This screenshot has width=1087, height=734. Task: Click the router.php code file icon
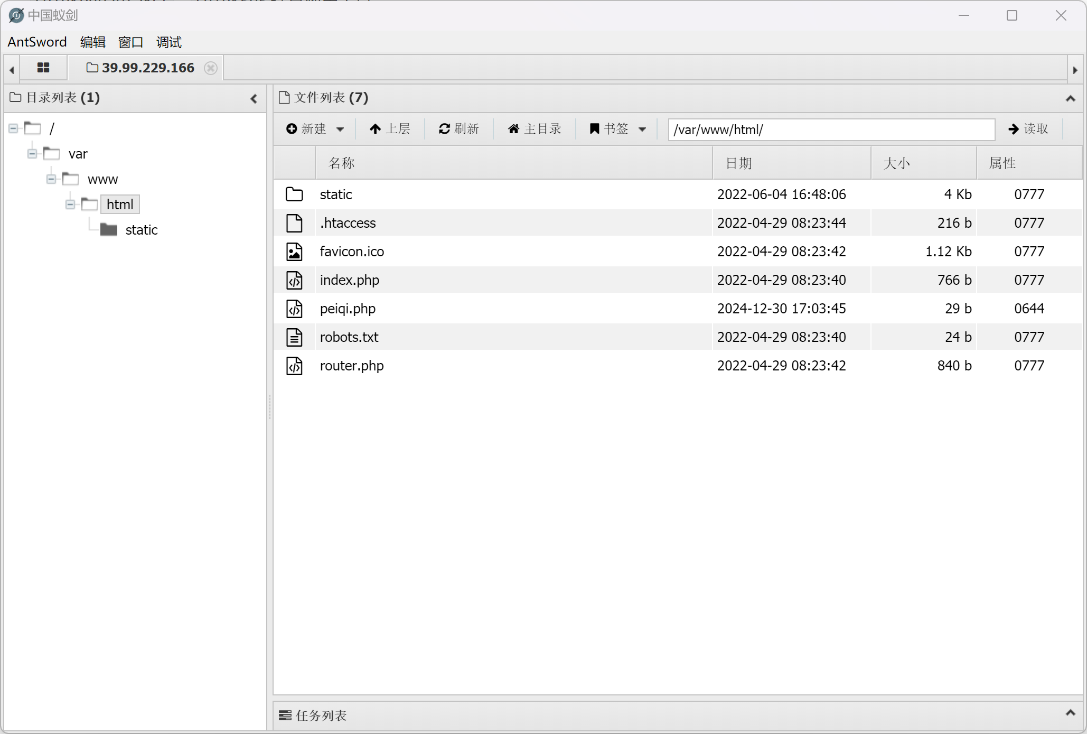point(294,366)
